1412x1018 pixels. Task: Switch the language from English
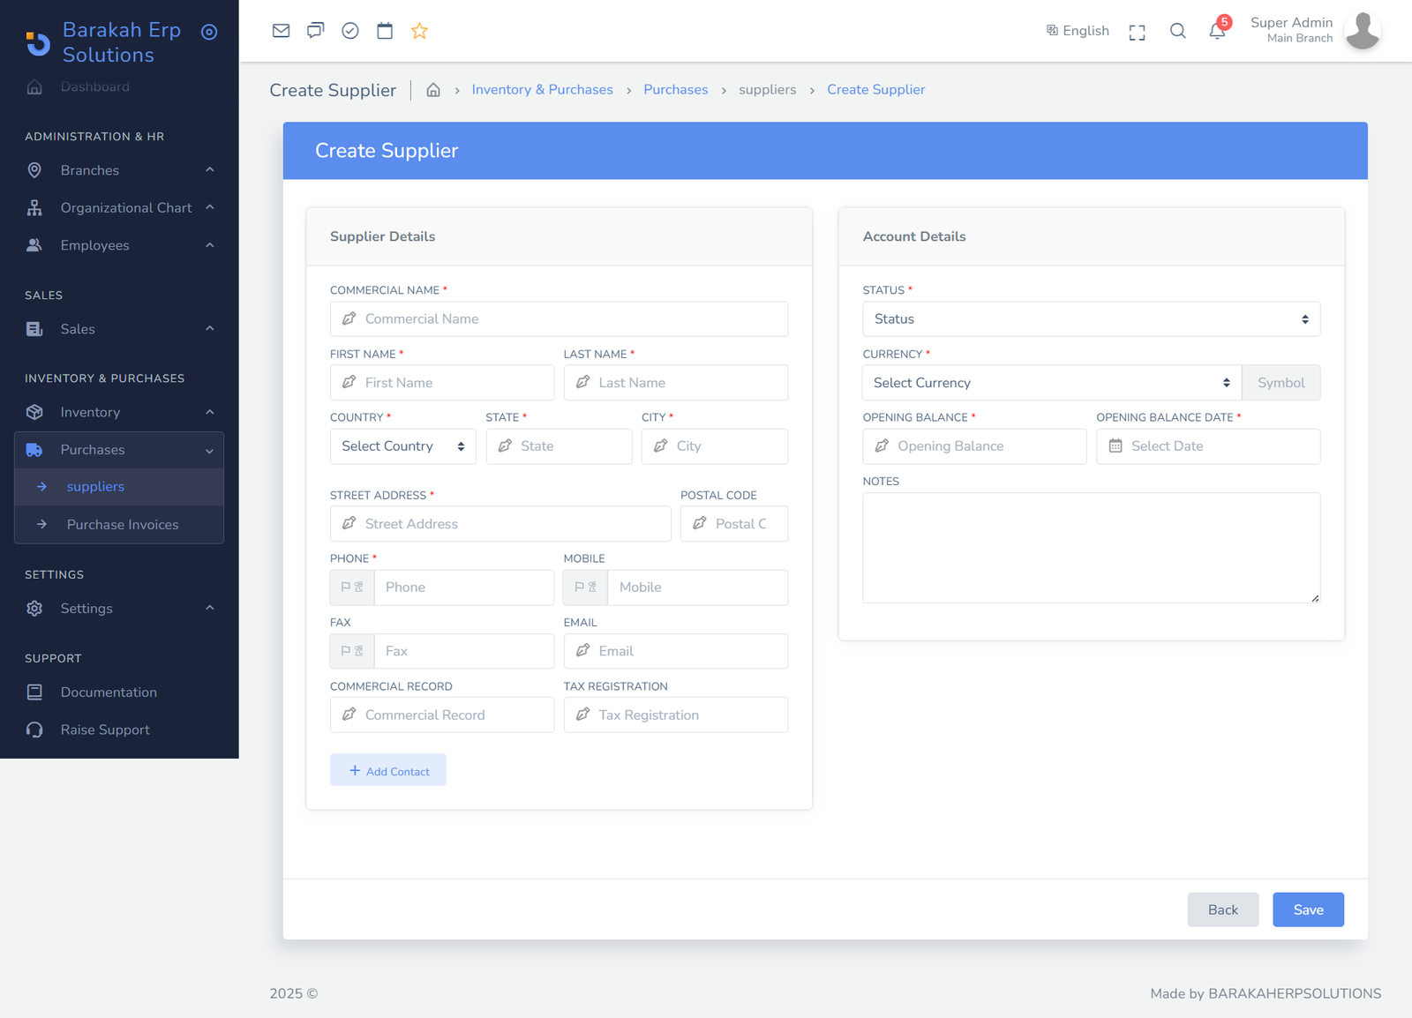pos(1078,31)
